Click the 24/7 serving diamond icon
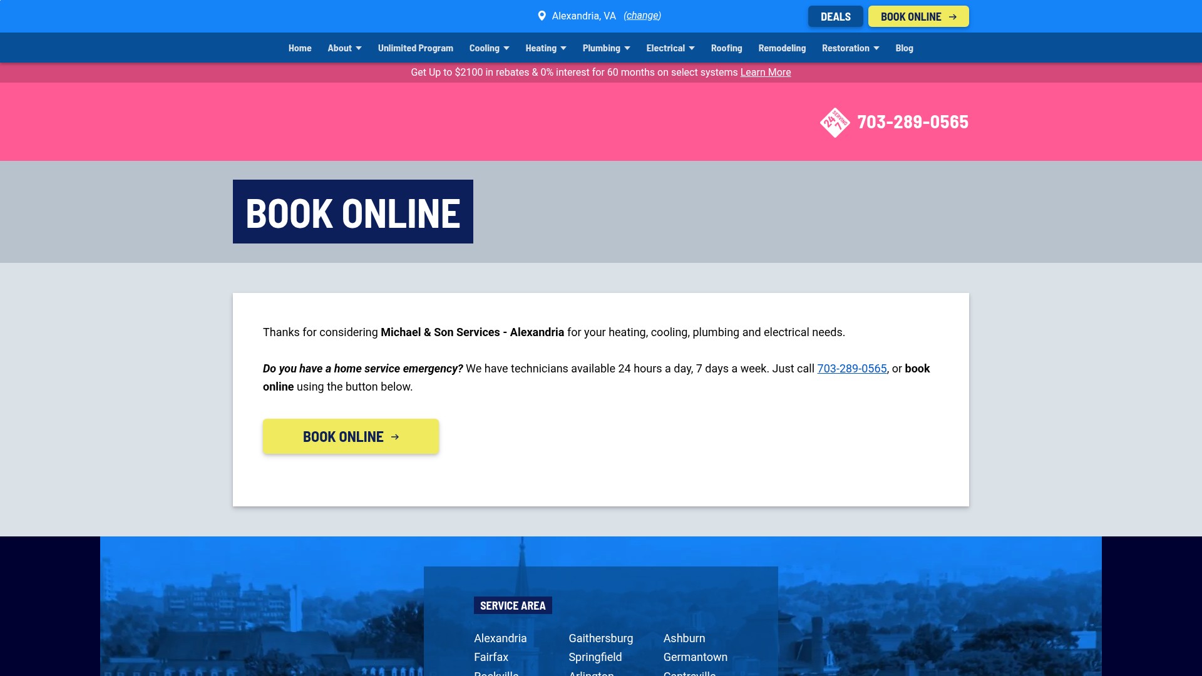 coord(835,122)
